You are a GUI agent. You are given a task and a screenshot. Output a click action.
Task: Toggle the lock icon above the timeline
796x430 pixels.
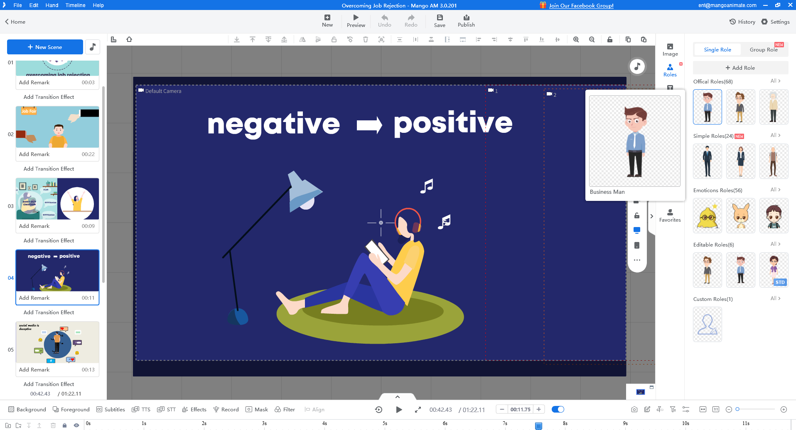click(x=64, y=425)
